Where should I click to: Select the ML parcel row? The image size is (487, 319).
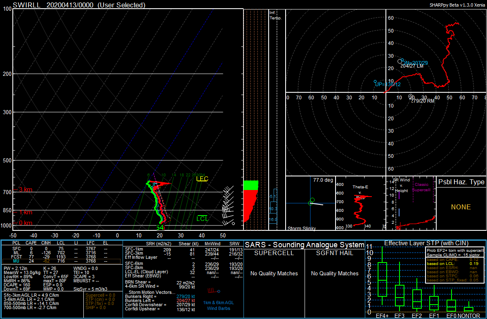[x=62, y=253]
